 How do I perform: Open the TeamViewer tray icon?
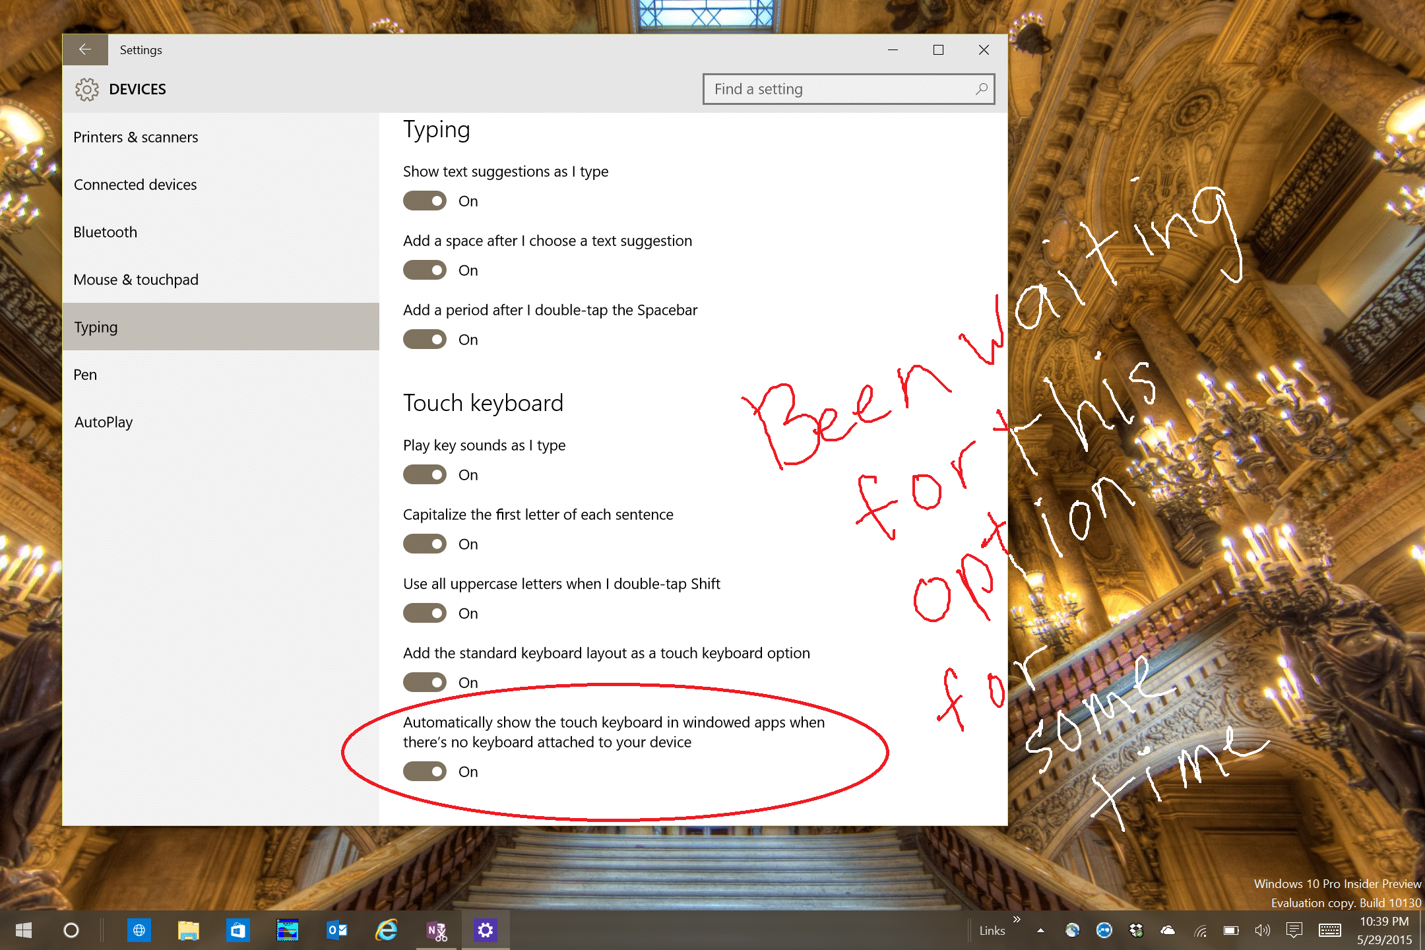click(1104, 931)
